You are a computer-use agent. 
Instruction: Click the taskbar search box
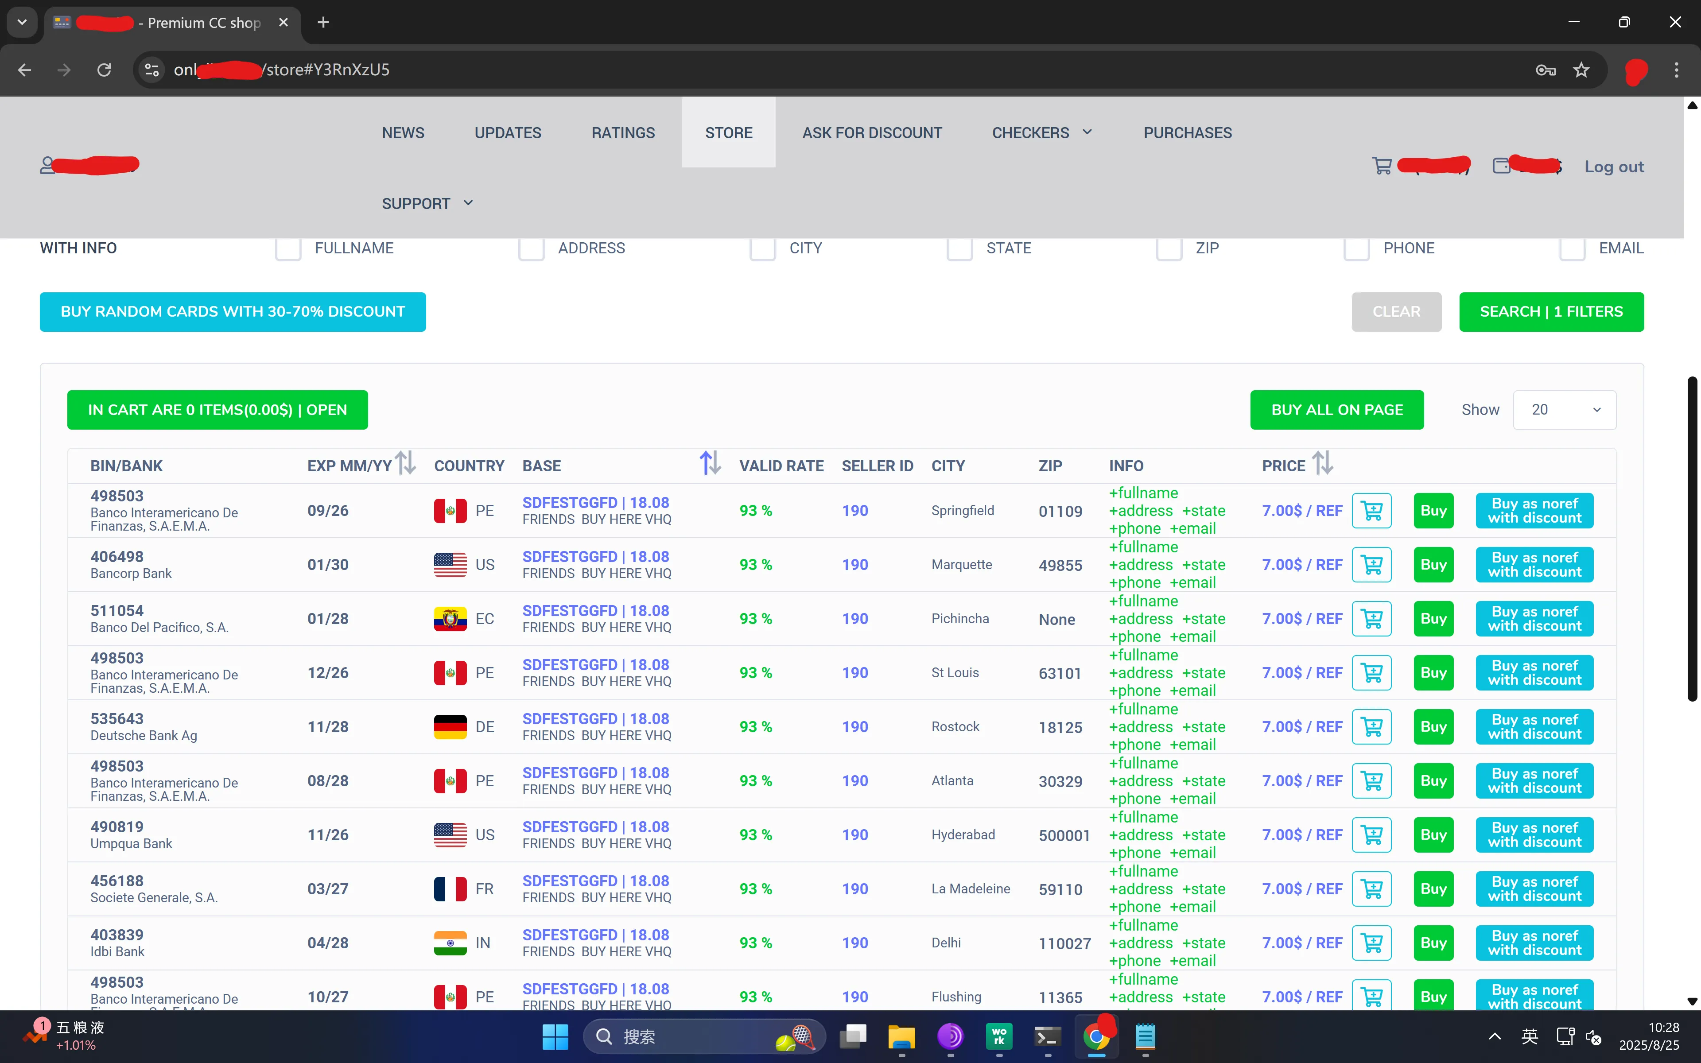(x=704, y=1036)
